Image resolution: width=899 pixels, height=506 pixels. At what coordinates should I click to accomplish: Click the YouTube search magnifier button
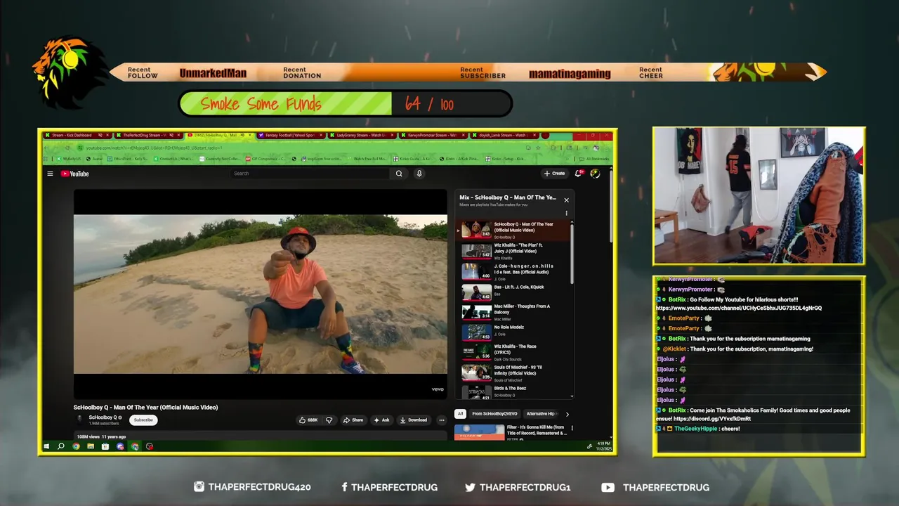click(399, 174)
